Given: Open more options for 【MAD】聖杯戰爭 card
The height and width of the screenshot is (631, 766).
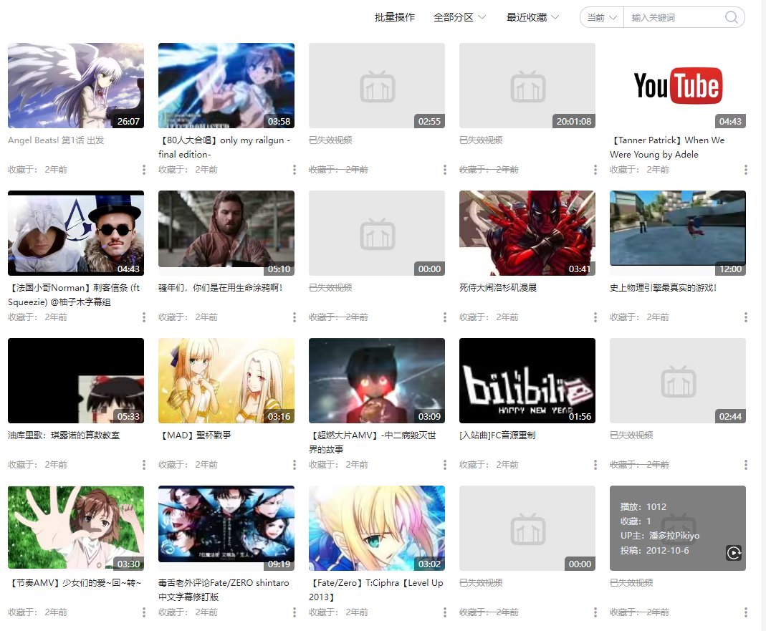Looking at the screenshot, I should (x=294, y=464).
